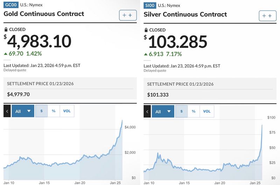Viewport: 280px width, 185px height.
Task: Click the lock icon beside silver CLOSED
Action: (x=146, y=30)
